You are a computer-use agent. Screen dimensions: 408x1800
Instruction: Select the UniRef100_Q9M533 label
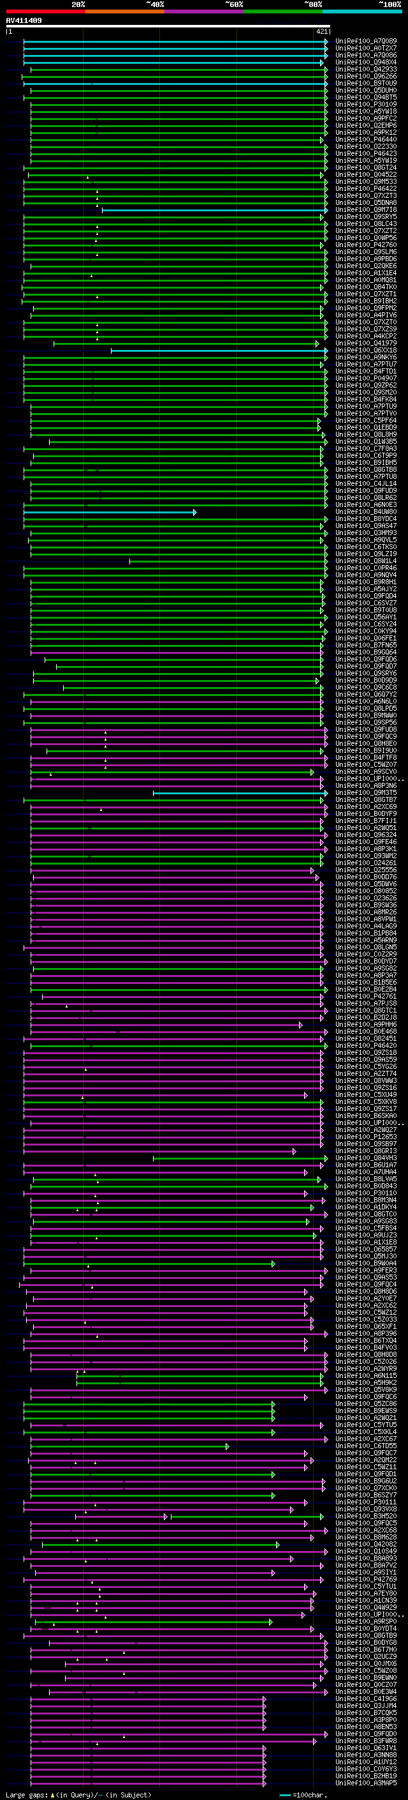[366, 182]
